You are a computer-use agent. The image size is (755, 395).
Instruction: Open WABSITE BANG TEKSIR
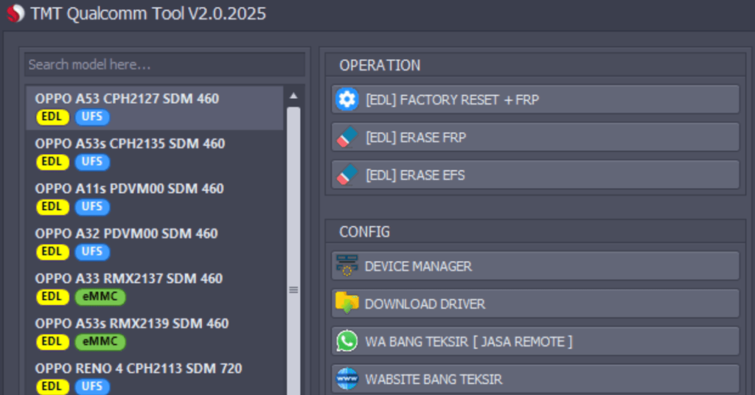tap(535, 379)
